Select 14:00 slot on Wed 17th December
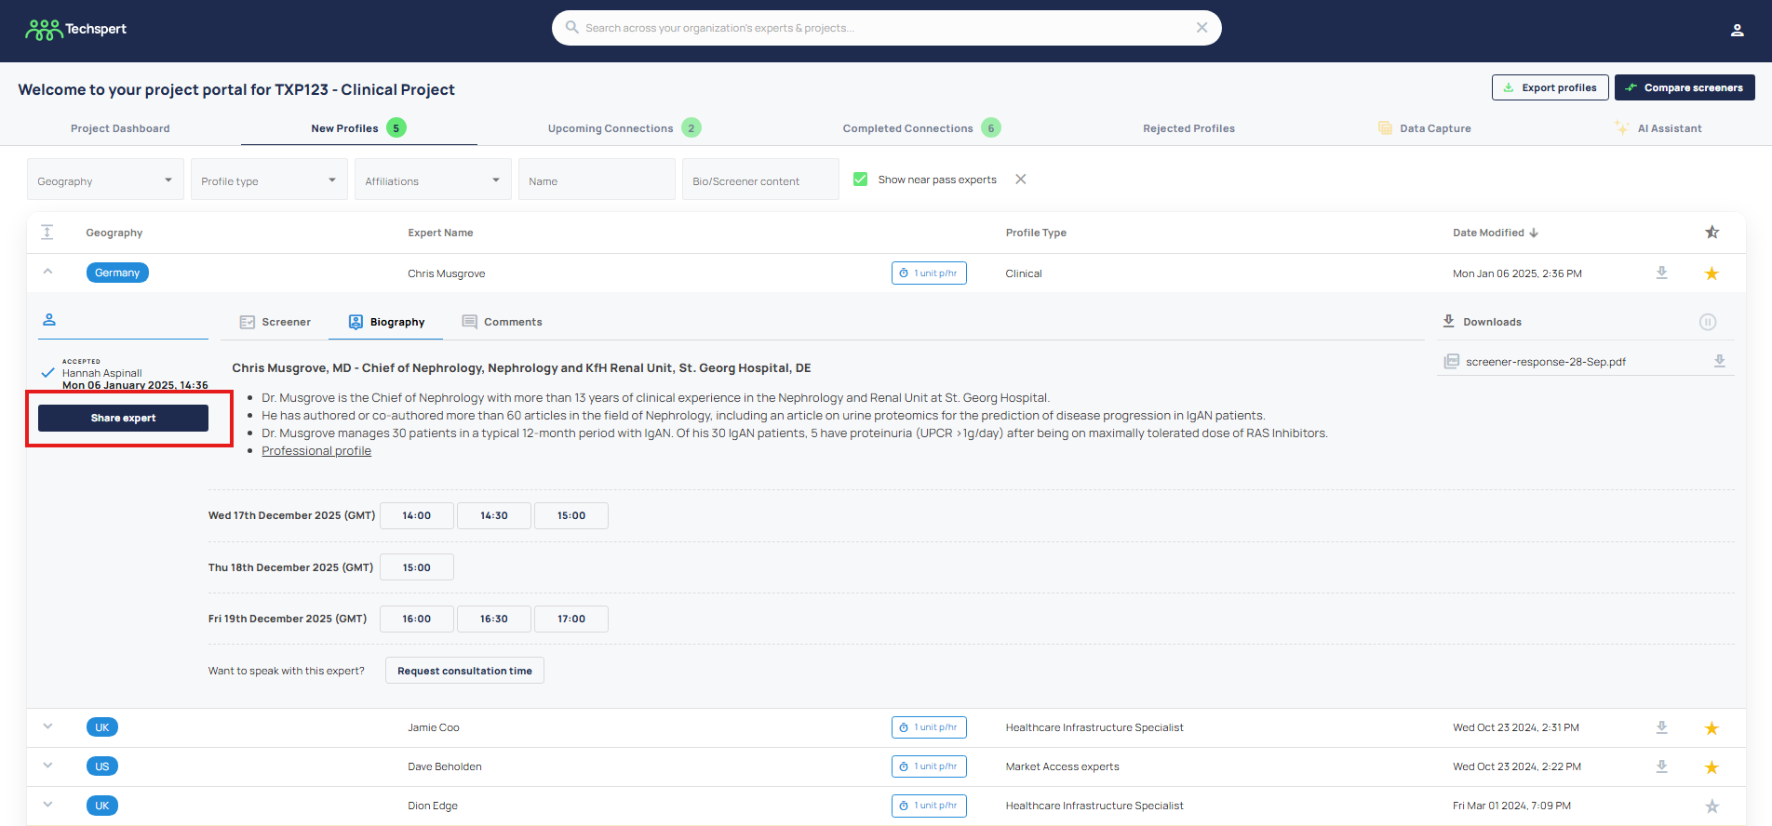The height and width of the screenshot is (826, 1772). click(417, 515)
